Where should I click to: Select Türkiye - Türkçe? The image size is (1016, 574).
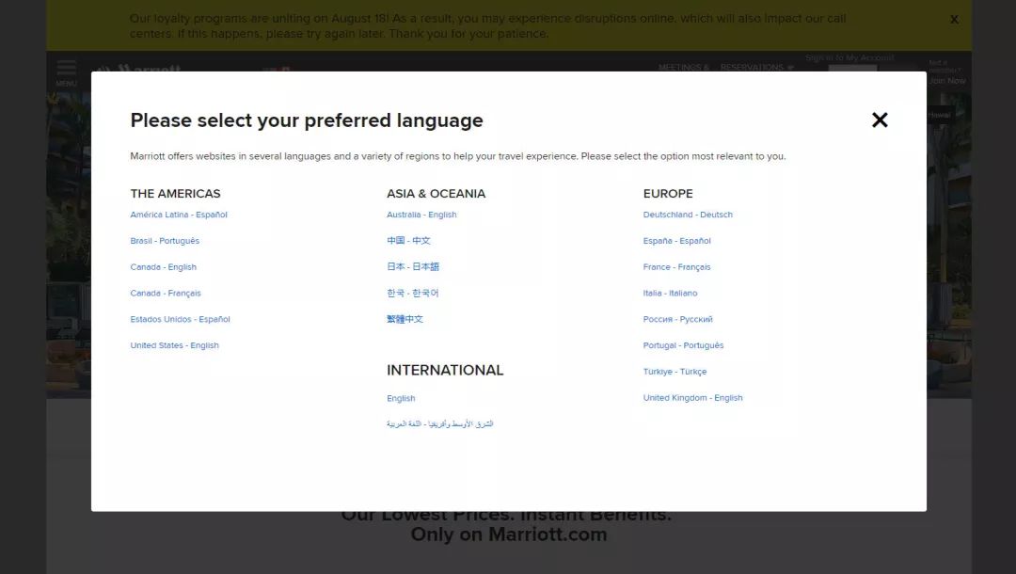tap(675, 372)
